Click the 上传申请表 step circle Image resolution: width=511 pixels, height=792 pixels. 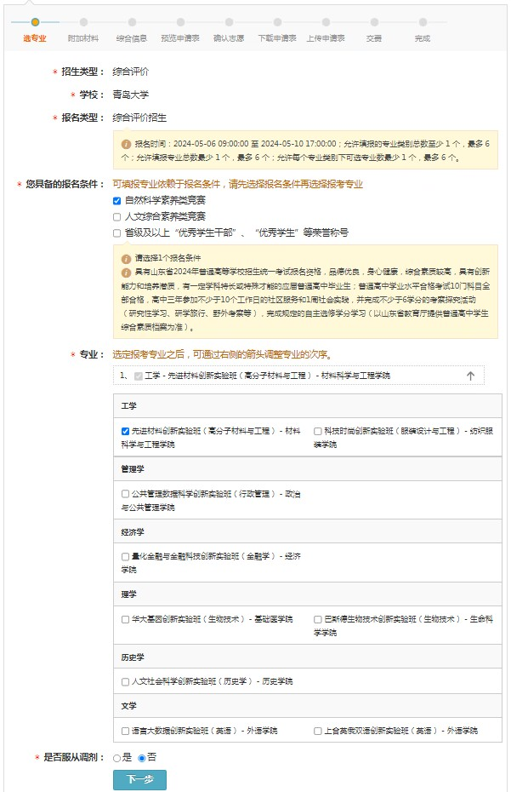326,22
